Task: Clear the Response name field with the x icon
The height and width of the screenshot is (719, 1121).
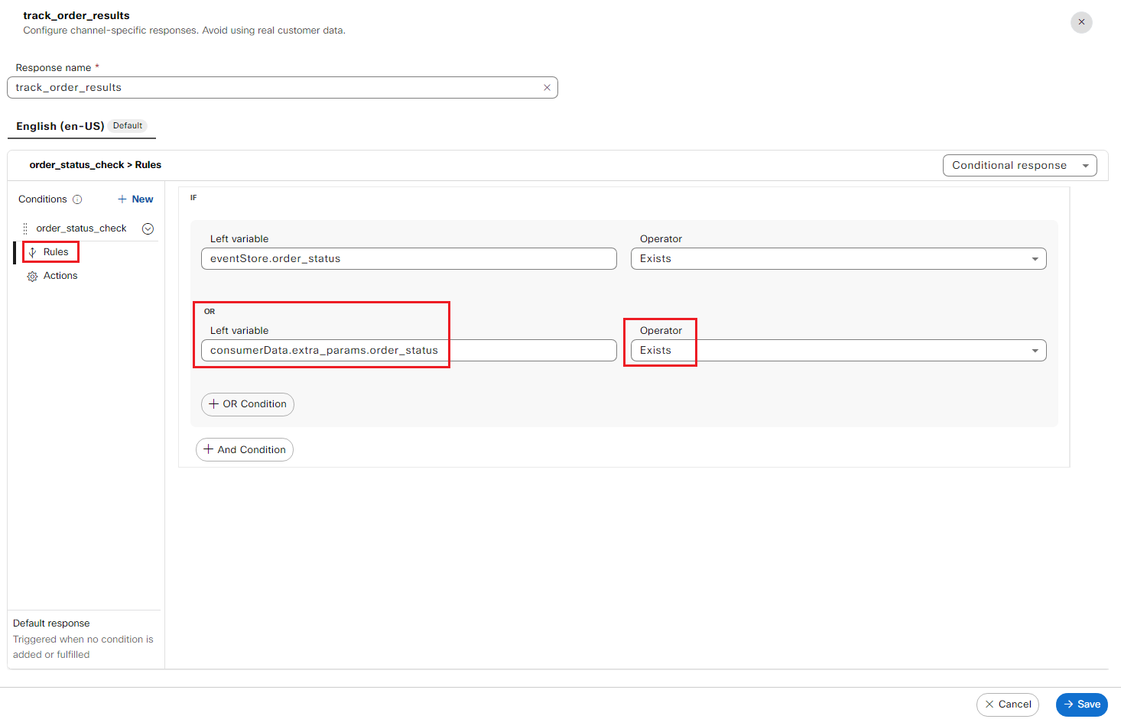Action: click(x=547, y=88)
